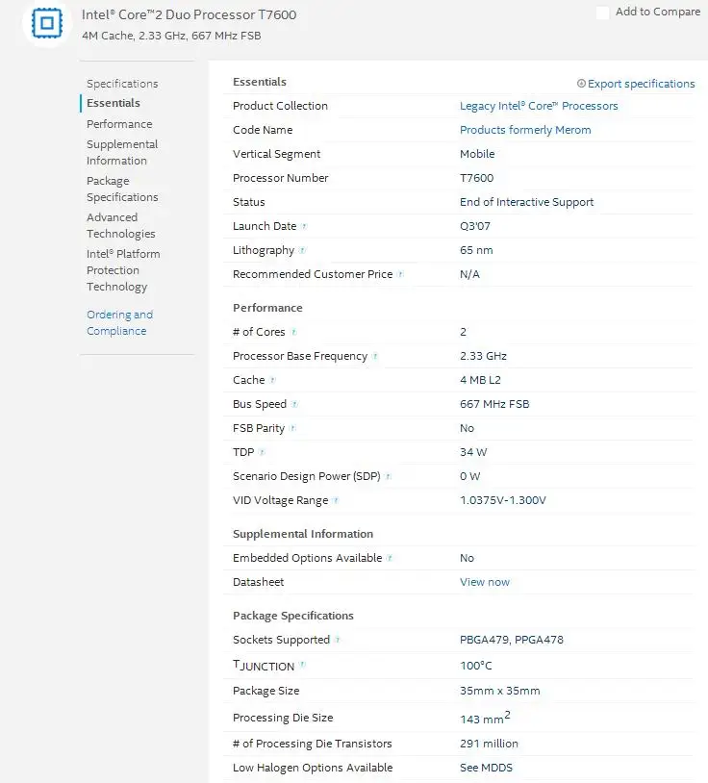Click the TDP info icon

262,453
